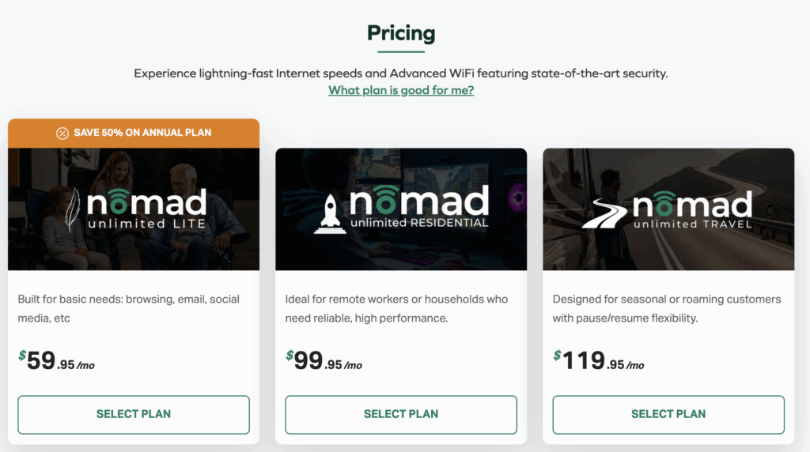Click the Pricing heading

[x=401, y=33]
